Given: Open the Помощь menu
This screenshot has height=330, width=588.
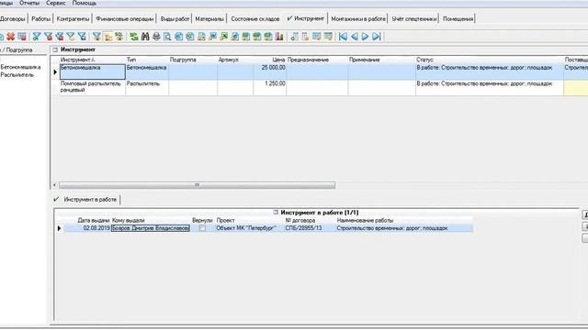Looking at the screenshot, I should (x=85, y=3).
